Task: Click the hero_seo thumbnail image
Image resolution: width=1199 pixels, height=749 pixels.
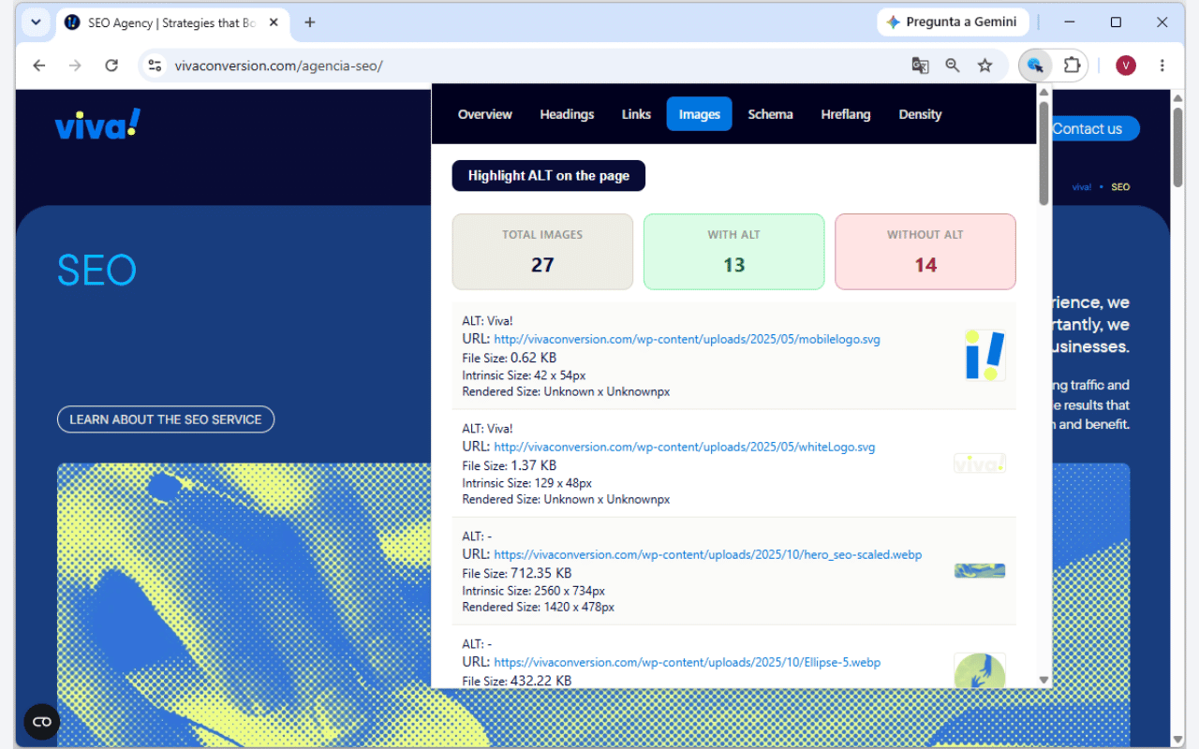Action: [x=980, y=570]
